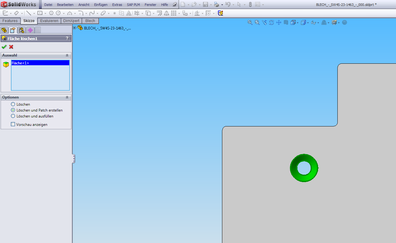Image resolution: width=396 pixels, height=243 pixels.
Task: Expand the BLECH part tree node
Action: pos(74,28)
